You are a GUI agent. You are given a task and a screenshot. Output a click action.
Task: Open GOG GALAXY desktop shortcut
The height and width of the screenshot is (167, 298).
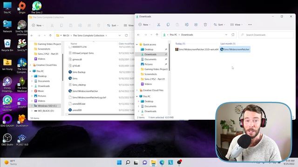coord(7,121)
